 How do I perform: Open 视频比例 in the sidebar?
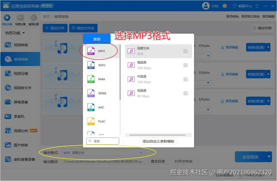pyautogui.click(x=20, y=131)
